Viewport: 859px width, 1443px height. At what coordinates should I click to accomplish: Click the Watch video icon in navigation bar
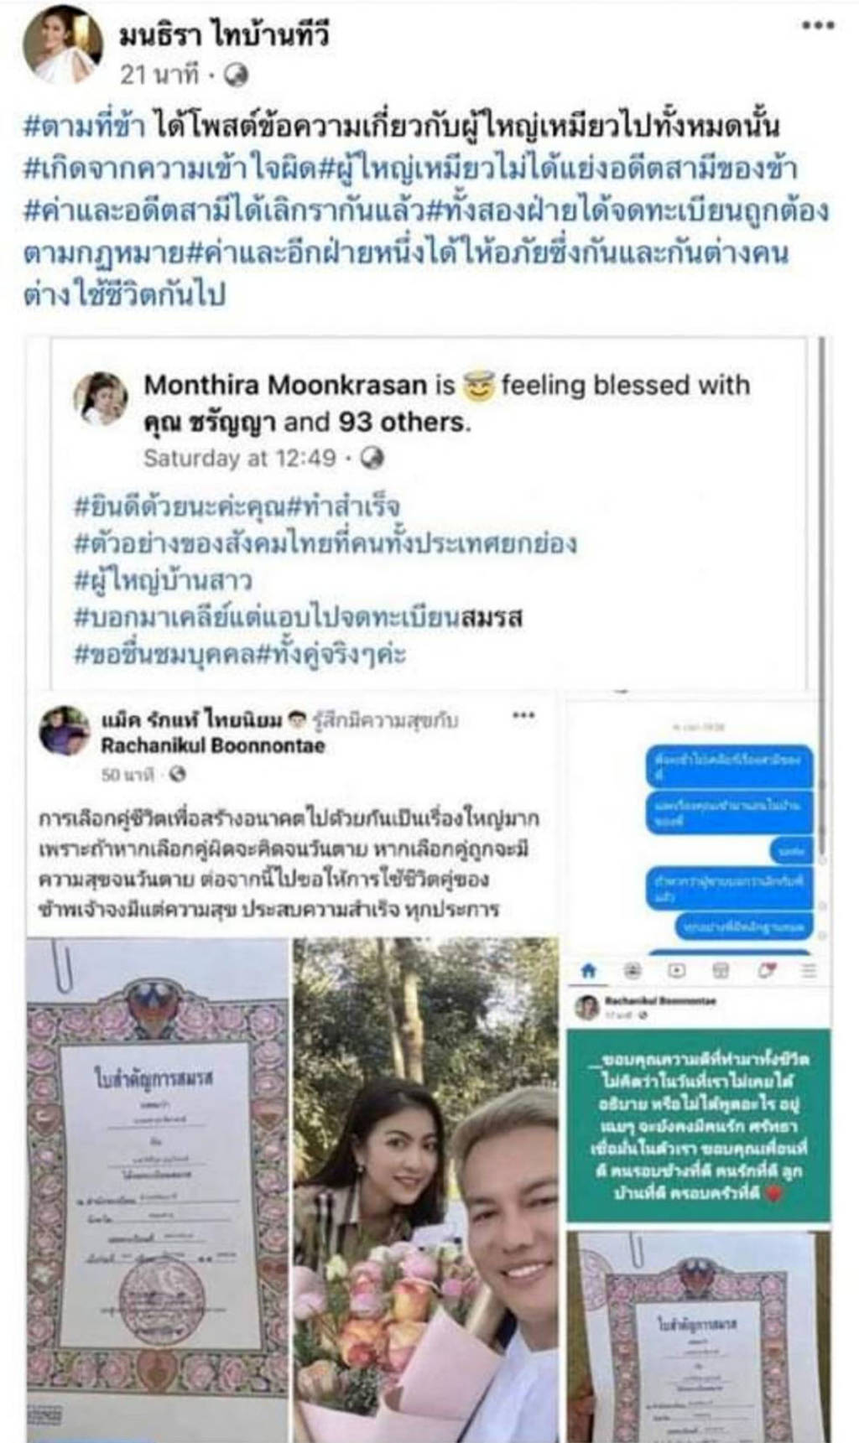(676, 970)
